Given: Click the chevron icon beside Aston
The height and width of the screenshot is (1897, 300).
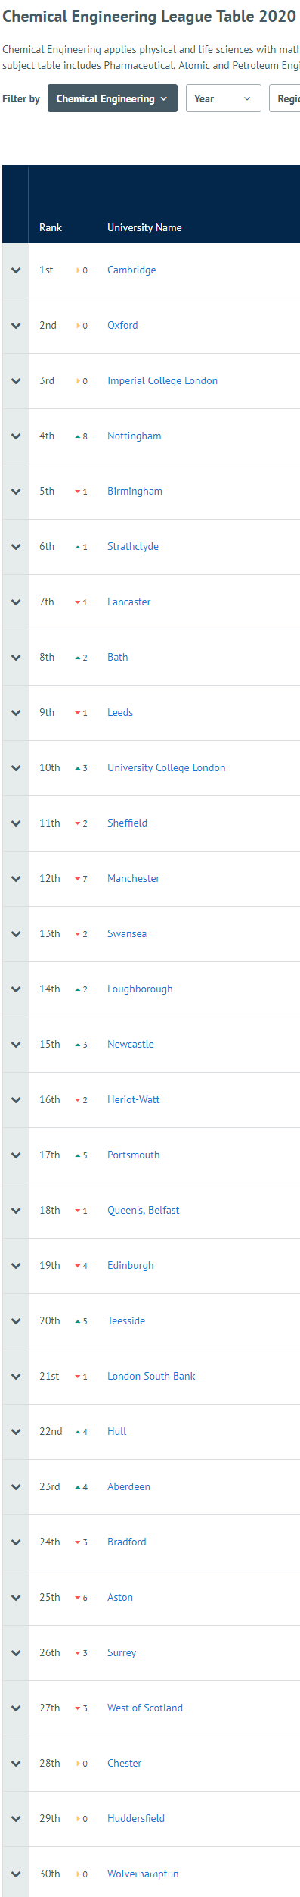Looking at the screenshot, I should click(16, 1598).
